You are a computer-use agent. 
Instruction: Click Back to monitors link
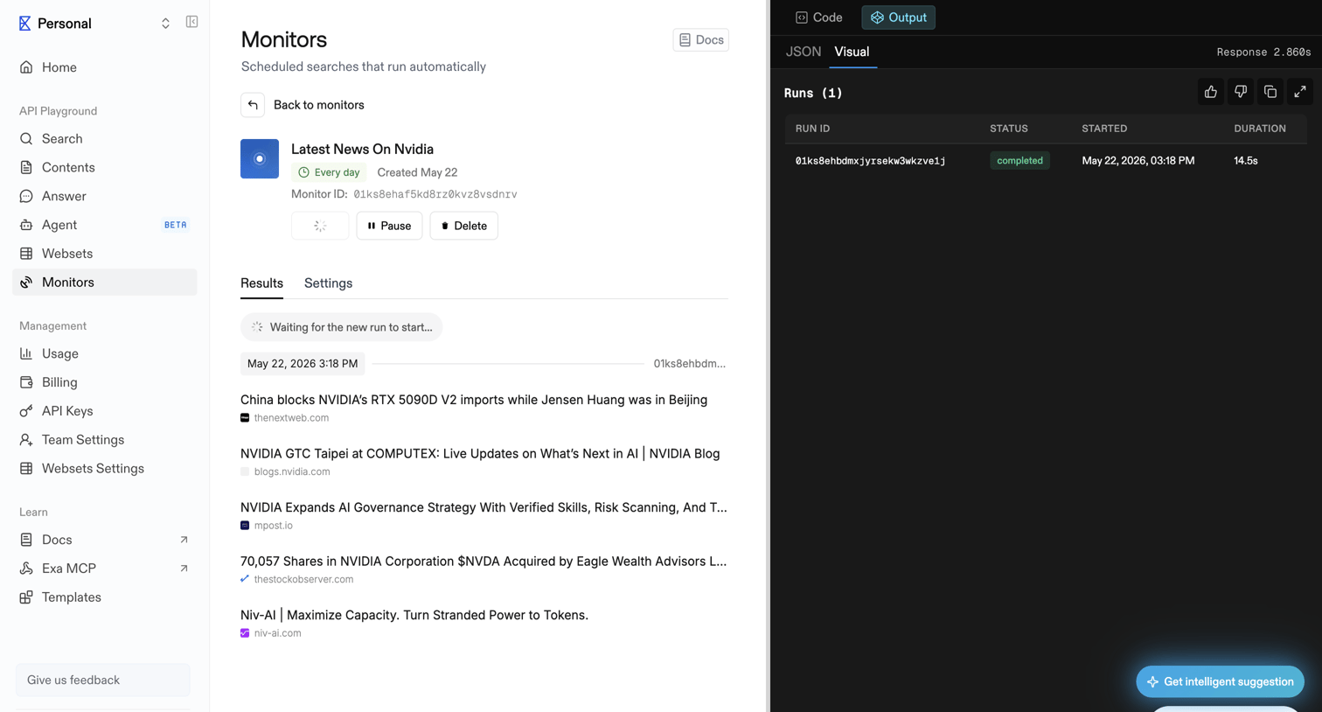point(319,105)
